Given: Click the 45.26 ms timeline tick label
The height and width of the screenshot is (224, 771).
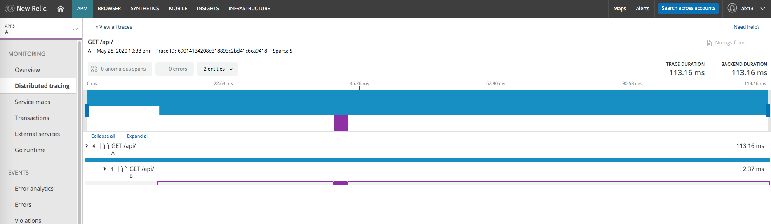Looking at the screenshot, I should pos(360,83).
